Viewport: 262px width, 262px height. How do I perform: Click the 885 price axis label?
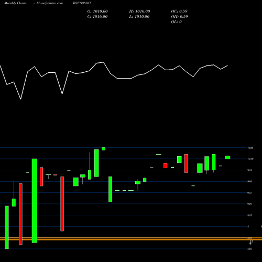[x=250, y=215]
